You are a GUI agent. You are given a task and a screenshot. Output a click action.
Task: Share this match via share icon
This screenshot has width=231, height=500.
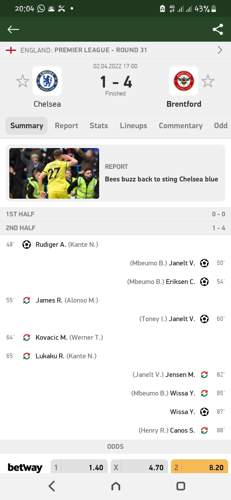click(x=218, y=29)
